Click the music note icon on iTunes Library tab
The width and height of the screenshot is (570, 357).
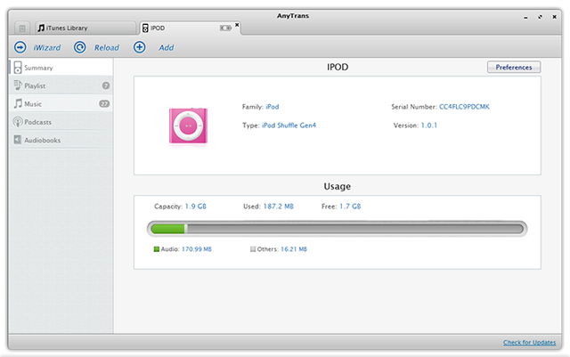[41, 28]
